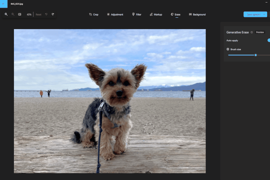The width and height of the screenshot is (270, 180).
Task: Open the Crop tab
Action: 94,14
